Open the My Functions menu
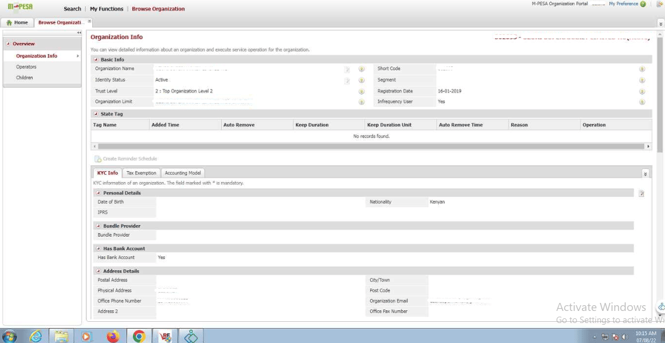 (107, 9)
